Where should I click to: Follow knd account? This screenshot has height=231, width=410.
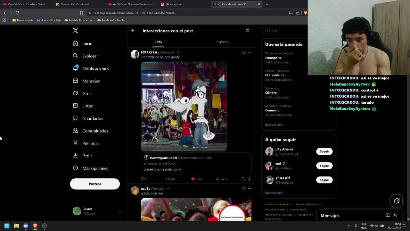(x=324, y=166)
